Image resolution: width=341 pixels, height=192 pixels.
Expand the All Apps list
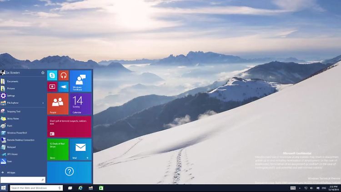pyautogui.click(x=11, y=172)
